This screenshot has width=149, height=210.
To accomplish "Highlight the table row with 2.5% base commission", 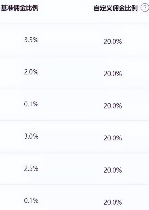I will click(x=74, y=169).
